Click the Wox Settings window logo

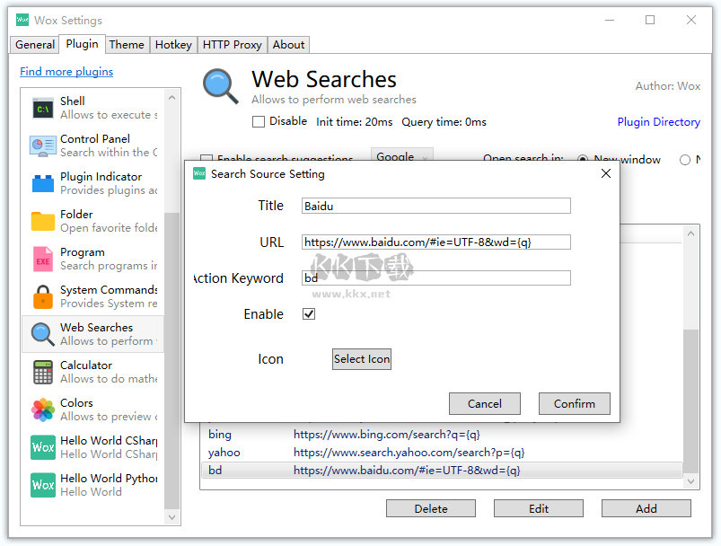[22, 20]
